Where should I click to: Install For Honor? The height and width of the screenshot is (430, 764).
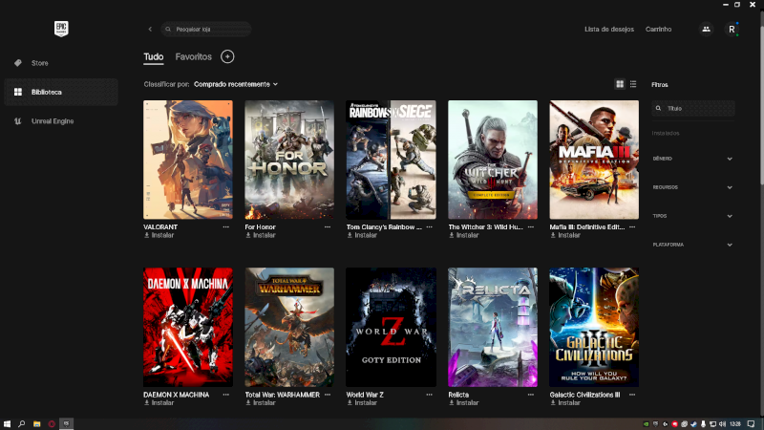pyautogui.click(x=261, y=235)
